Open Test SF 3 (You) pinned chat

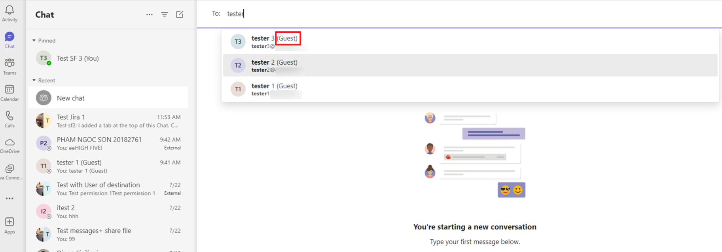[x=108, y=58]
